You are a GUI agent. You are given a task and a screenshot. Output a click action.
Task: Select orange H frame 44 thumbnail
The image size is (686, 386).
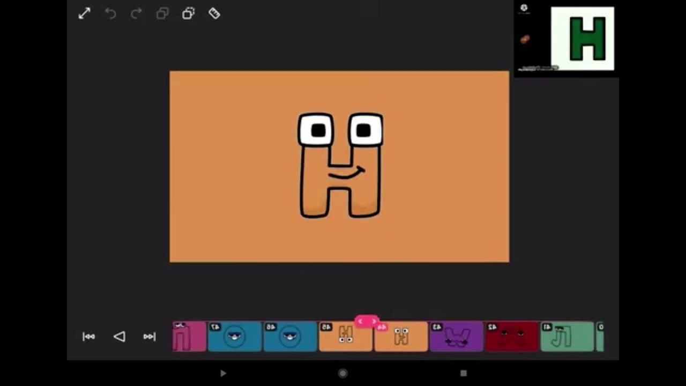click(x=401, y=337)
